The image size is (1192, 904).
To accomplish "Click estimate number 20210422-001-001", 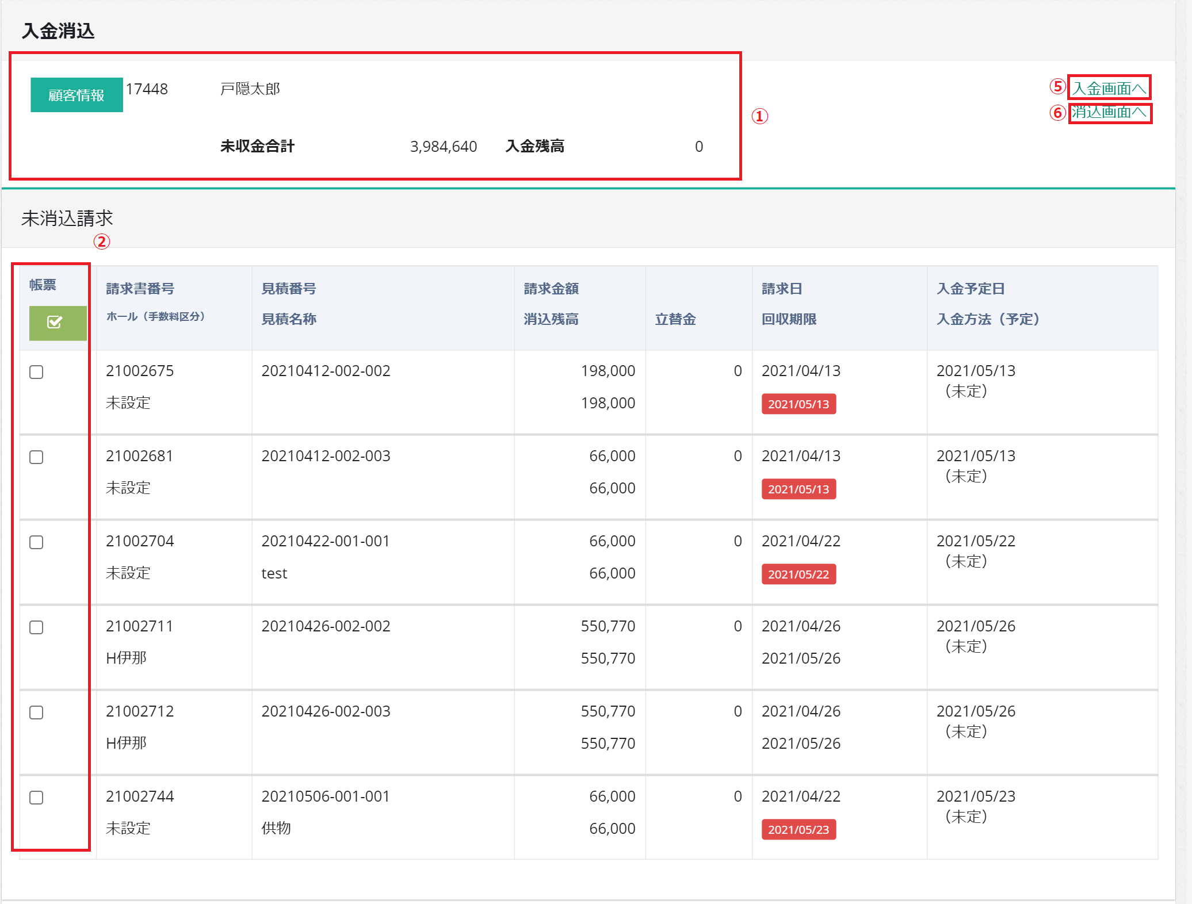I will pyautogui.click(x=325, y=541).
